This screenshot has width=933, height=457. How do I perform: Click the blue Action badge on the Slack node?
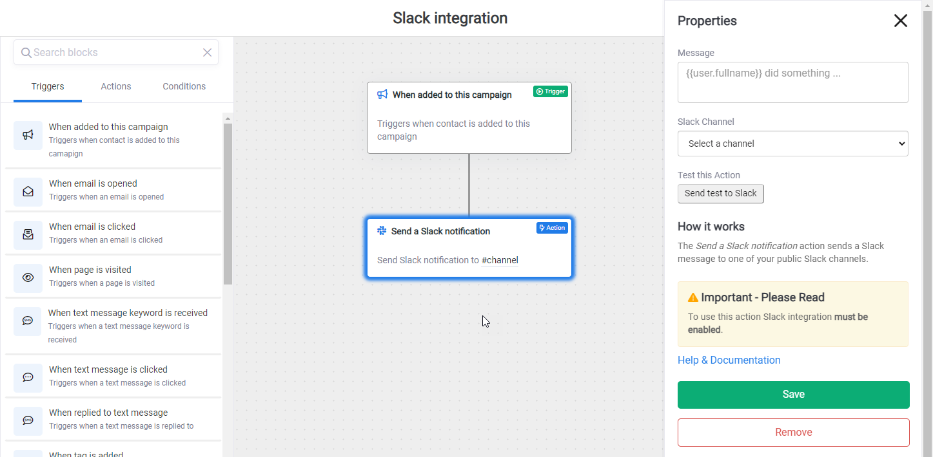[552, 228]
